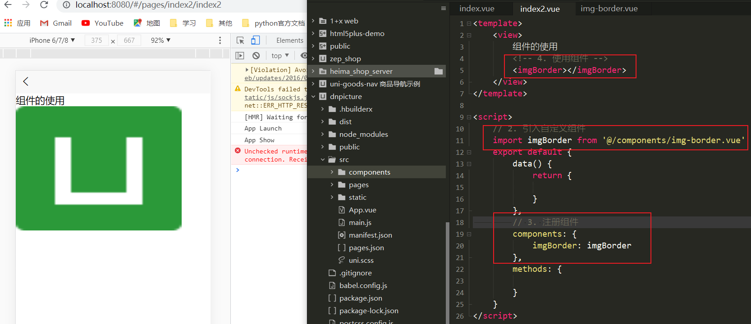Open the babel.config.js file
The width and height of the screenshot is (751, 324).
click(363, 285)
